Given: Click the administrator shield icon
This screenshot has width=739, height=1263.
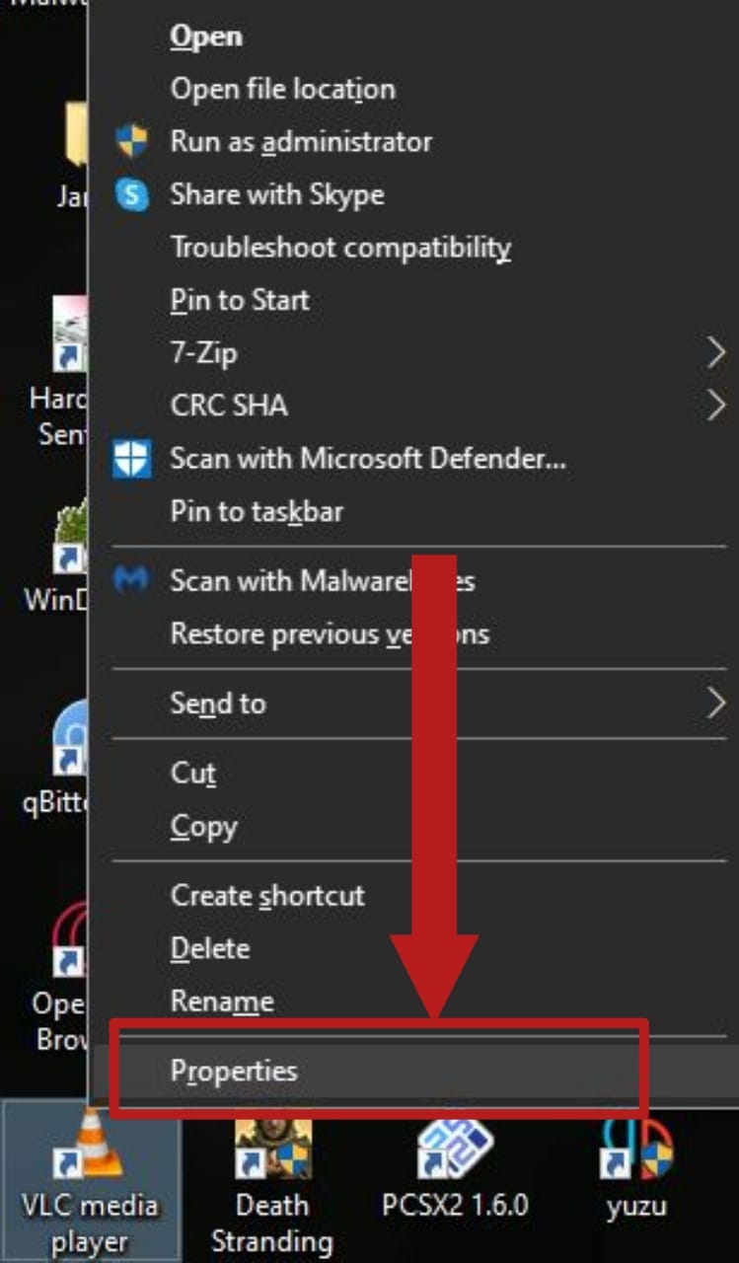Looking at the screenshot, I should tap(131, 141).
